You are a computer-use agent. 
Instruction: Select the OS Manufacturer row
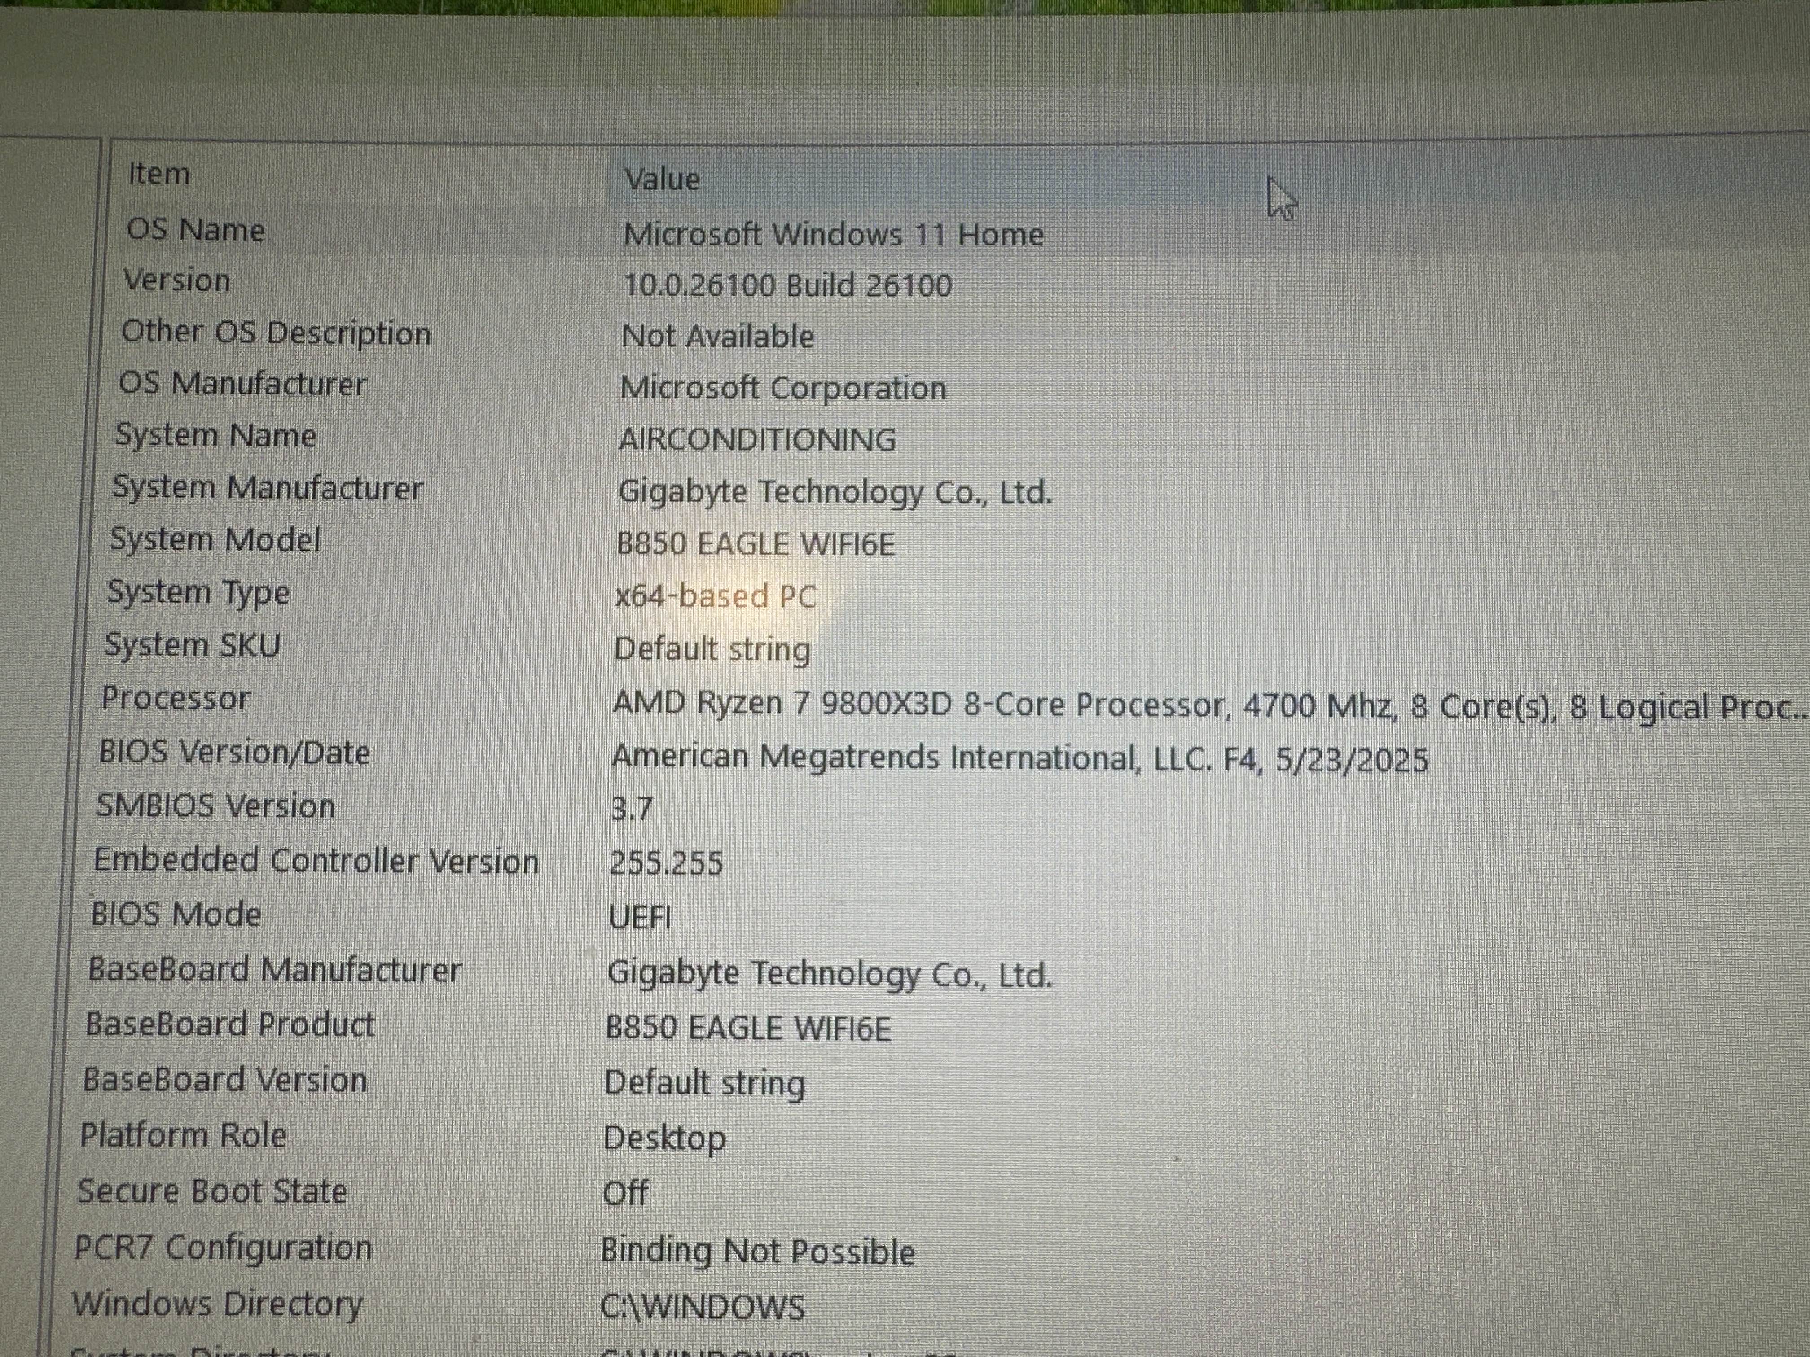[x=242, y=384]
